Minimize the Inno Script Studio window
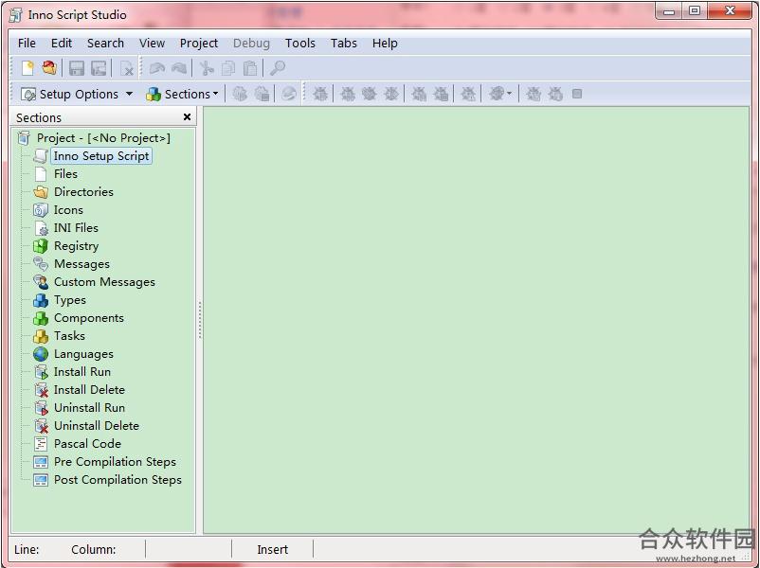The height and width of the screenshot is (568, 760). [x=669, y=10]
